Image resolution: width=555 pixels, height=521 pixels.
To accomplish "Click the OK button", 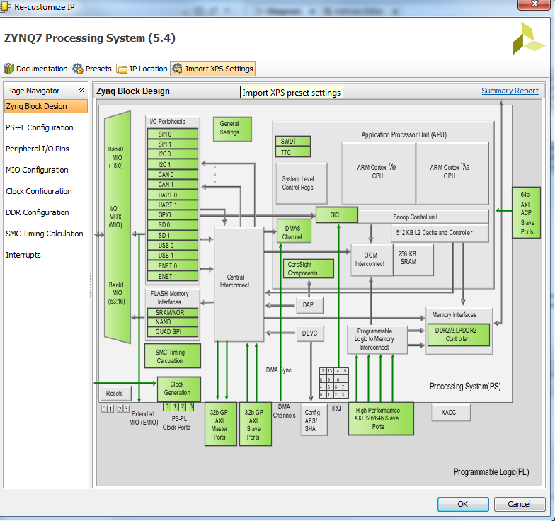I will (463, 504).
